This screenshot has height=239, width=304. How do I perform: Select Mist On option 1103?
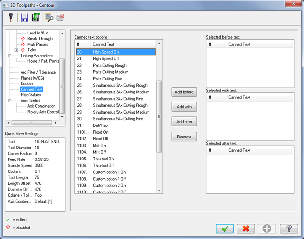pyautogui.click(x=116, y=146)
